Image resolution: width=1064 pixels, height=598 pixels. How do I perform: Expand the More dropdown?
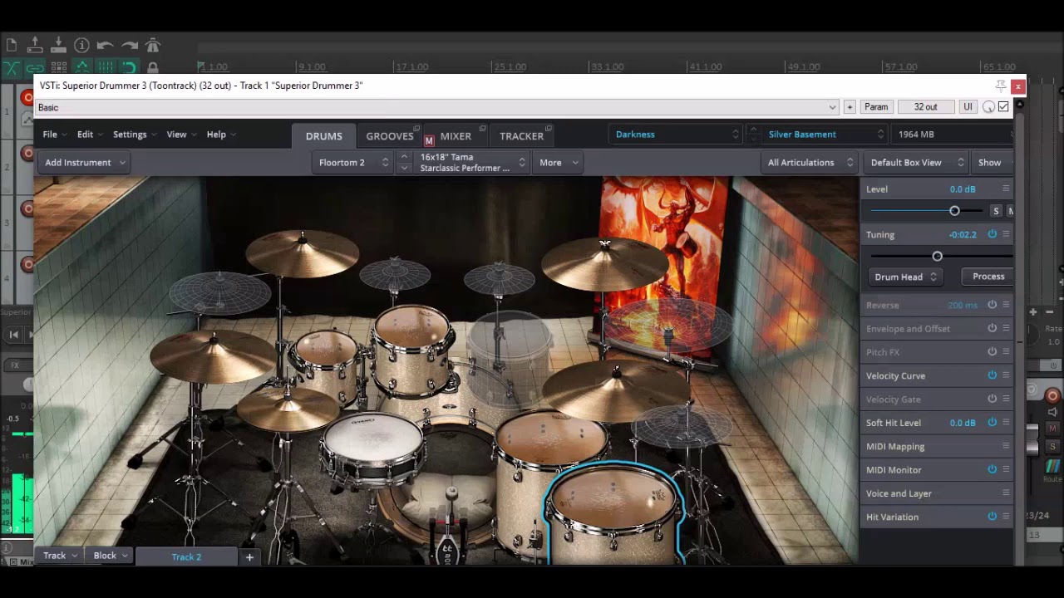click(558, 163)
